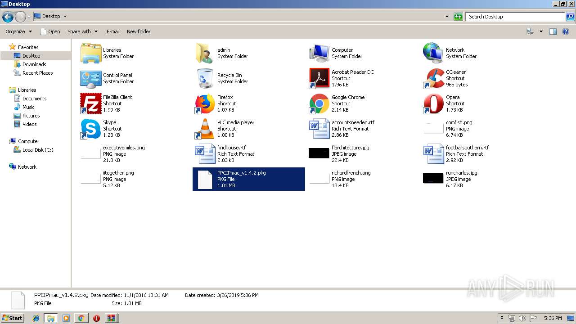Create a New folder
576x324 pixels.
(139, 31)
